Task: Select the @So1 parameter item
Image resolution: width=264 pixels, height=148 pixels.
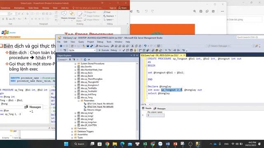Action: point(100,104)
